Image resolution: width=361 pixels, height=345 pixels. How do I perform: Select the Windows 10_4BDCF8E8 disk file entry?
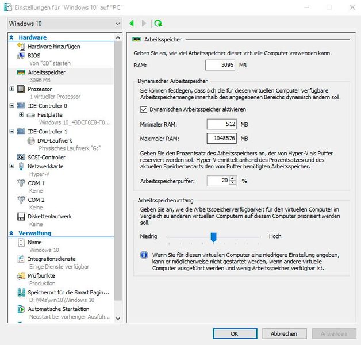[75, 122]
